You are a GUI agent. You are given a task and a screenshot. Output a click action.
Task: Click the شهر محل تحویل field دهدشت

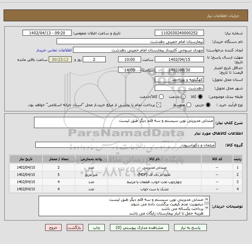pos(179,88)
